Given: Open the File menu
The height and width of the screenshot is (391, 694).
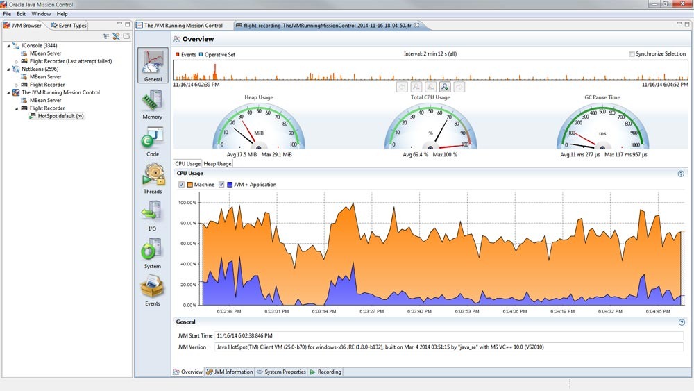Looking at the screenshot, I should pos(7,14).
